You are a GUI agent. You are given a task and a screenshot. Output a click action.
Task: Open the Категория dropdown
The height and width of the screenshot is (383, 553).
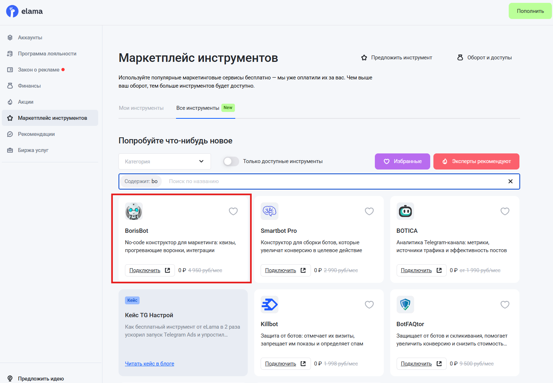point(164,161)
